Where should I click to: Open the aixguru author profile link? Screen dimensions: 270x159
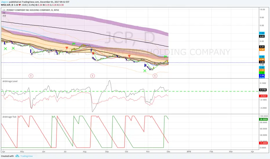tap(5, 2)
